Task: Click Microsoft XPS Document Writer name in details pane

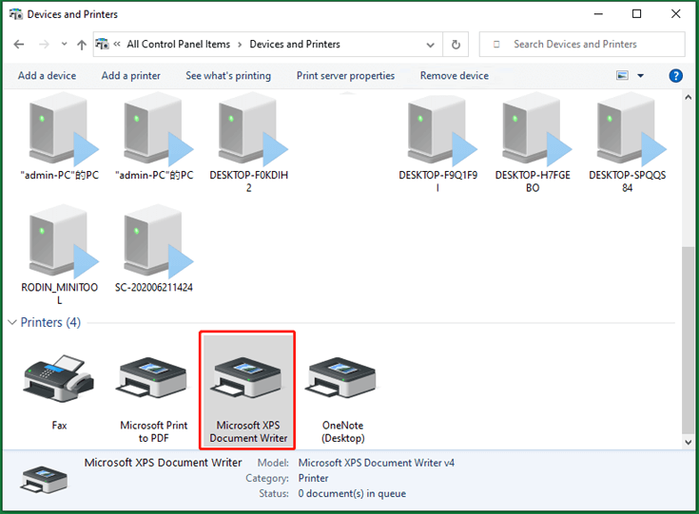Action: [x=164, y=463]
